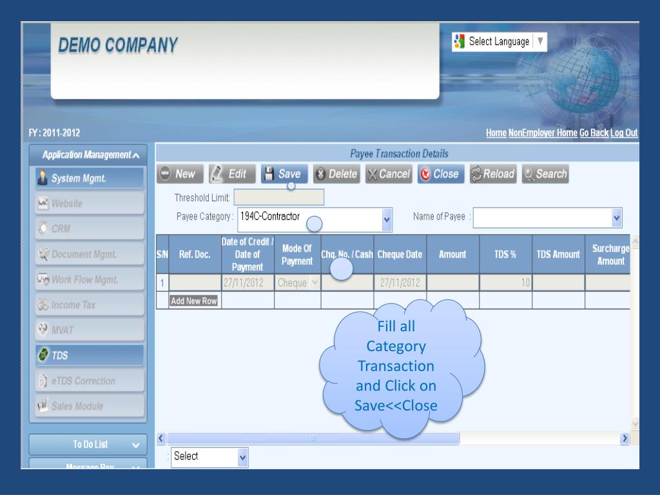
Task: Click the FY: 2011-2012 label
Action: 54,133
